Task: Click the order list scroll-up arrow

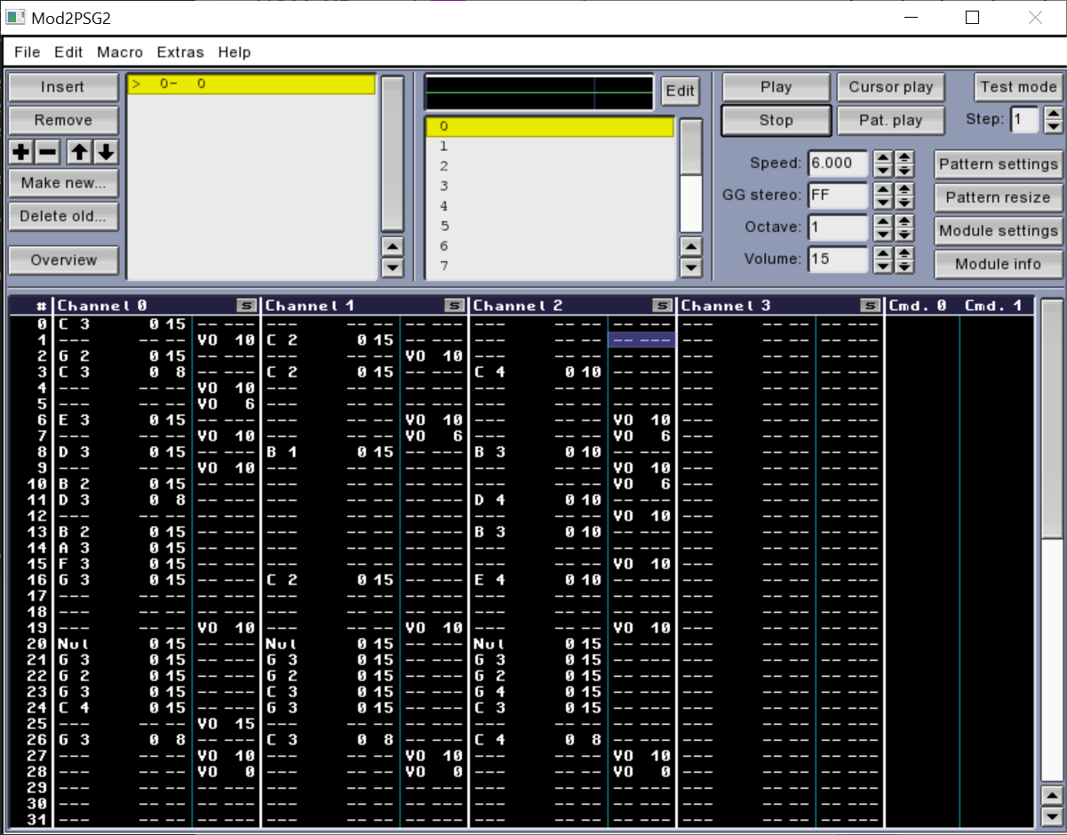Action: (392, 246)
